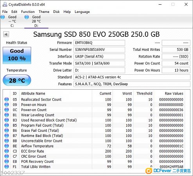Click the Features field with S.M.A.R.T.

132,84
